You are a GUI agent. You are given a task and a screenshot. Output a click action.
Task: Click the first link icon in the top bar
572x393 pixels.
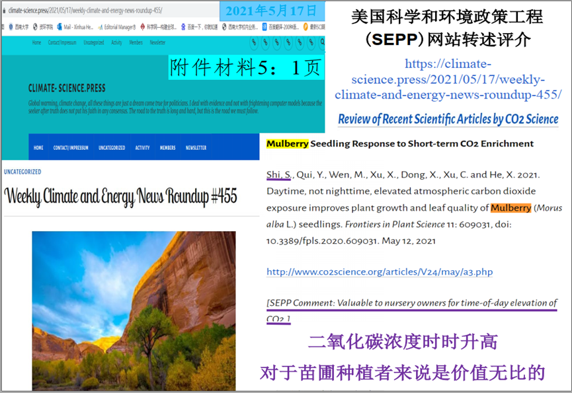point(254,42)
